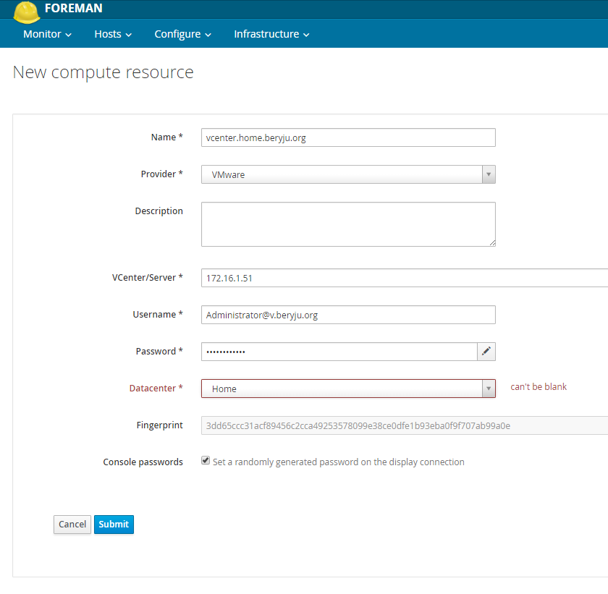Disable randomly generated display connection password
The image size is (608, 594).
click(205, 459)
